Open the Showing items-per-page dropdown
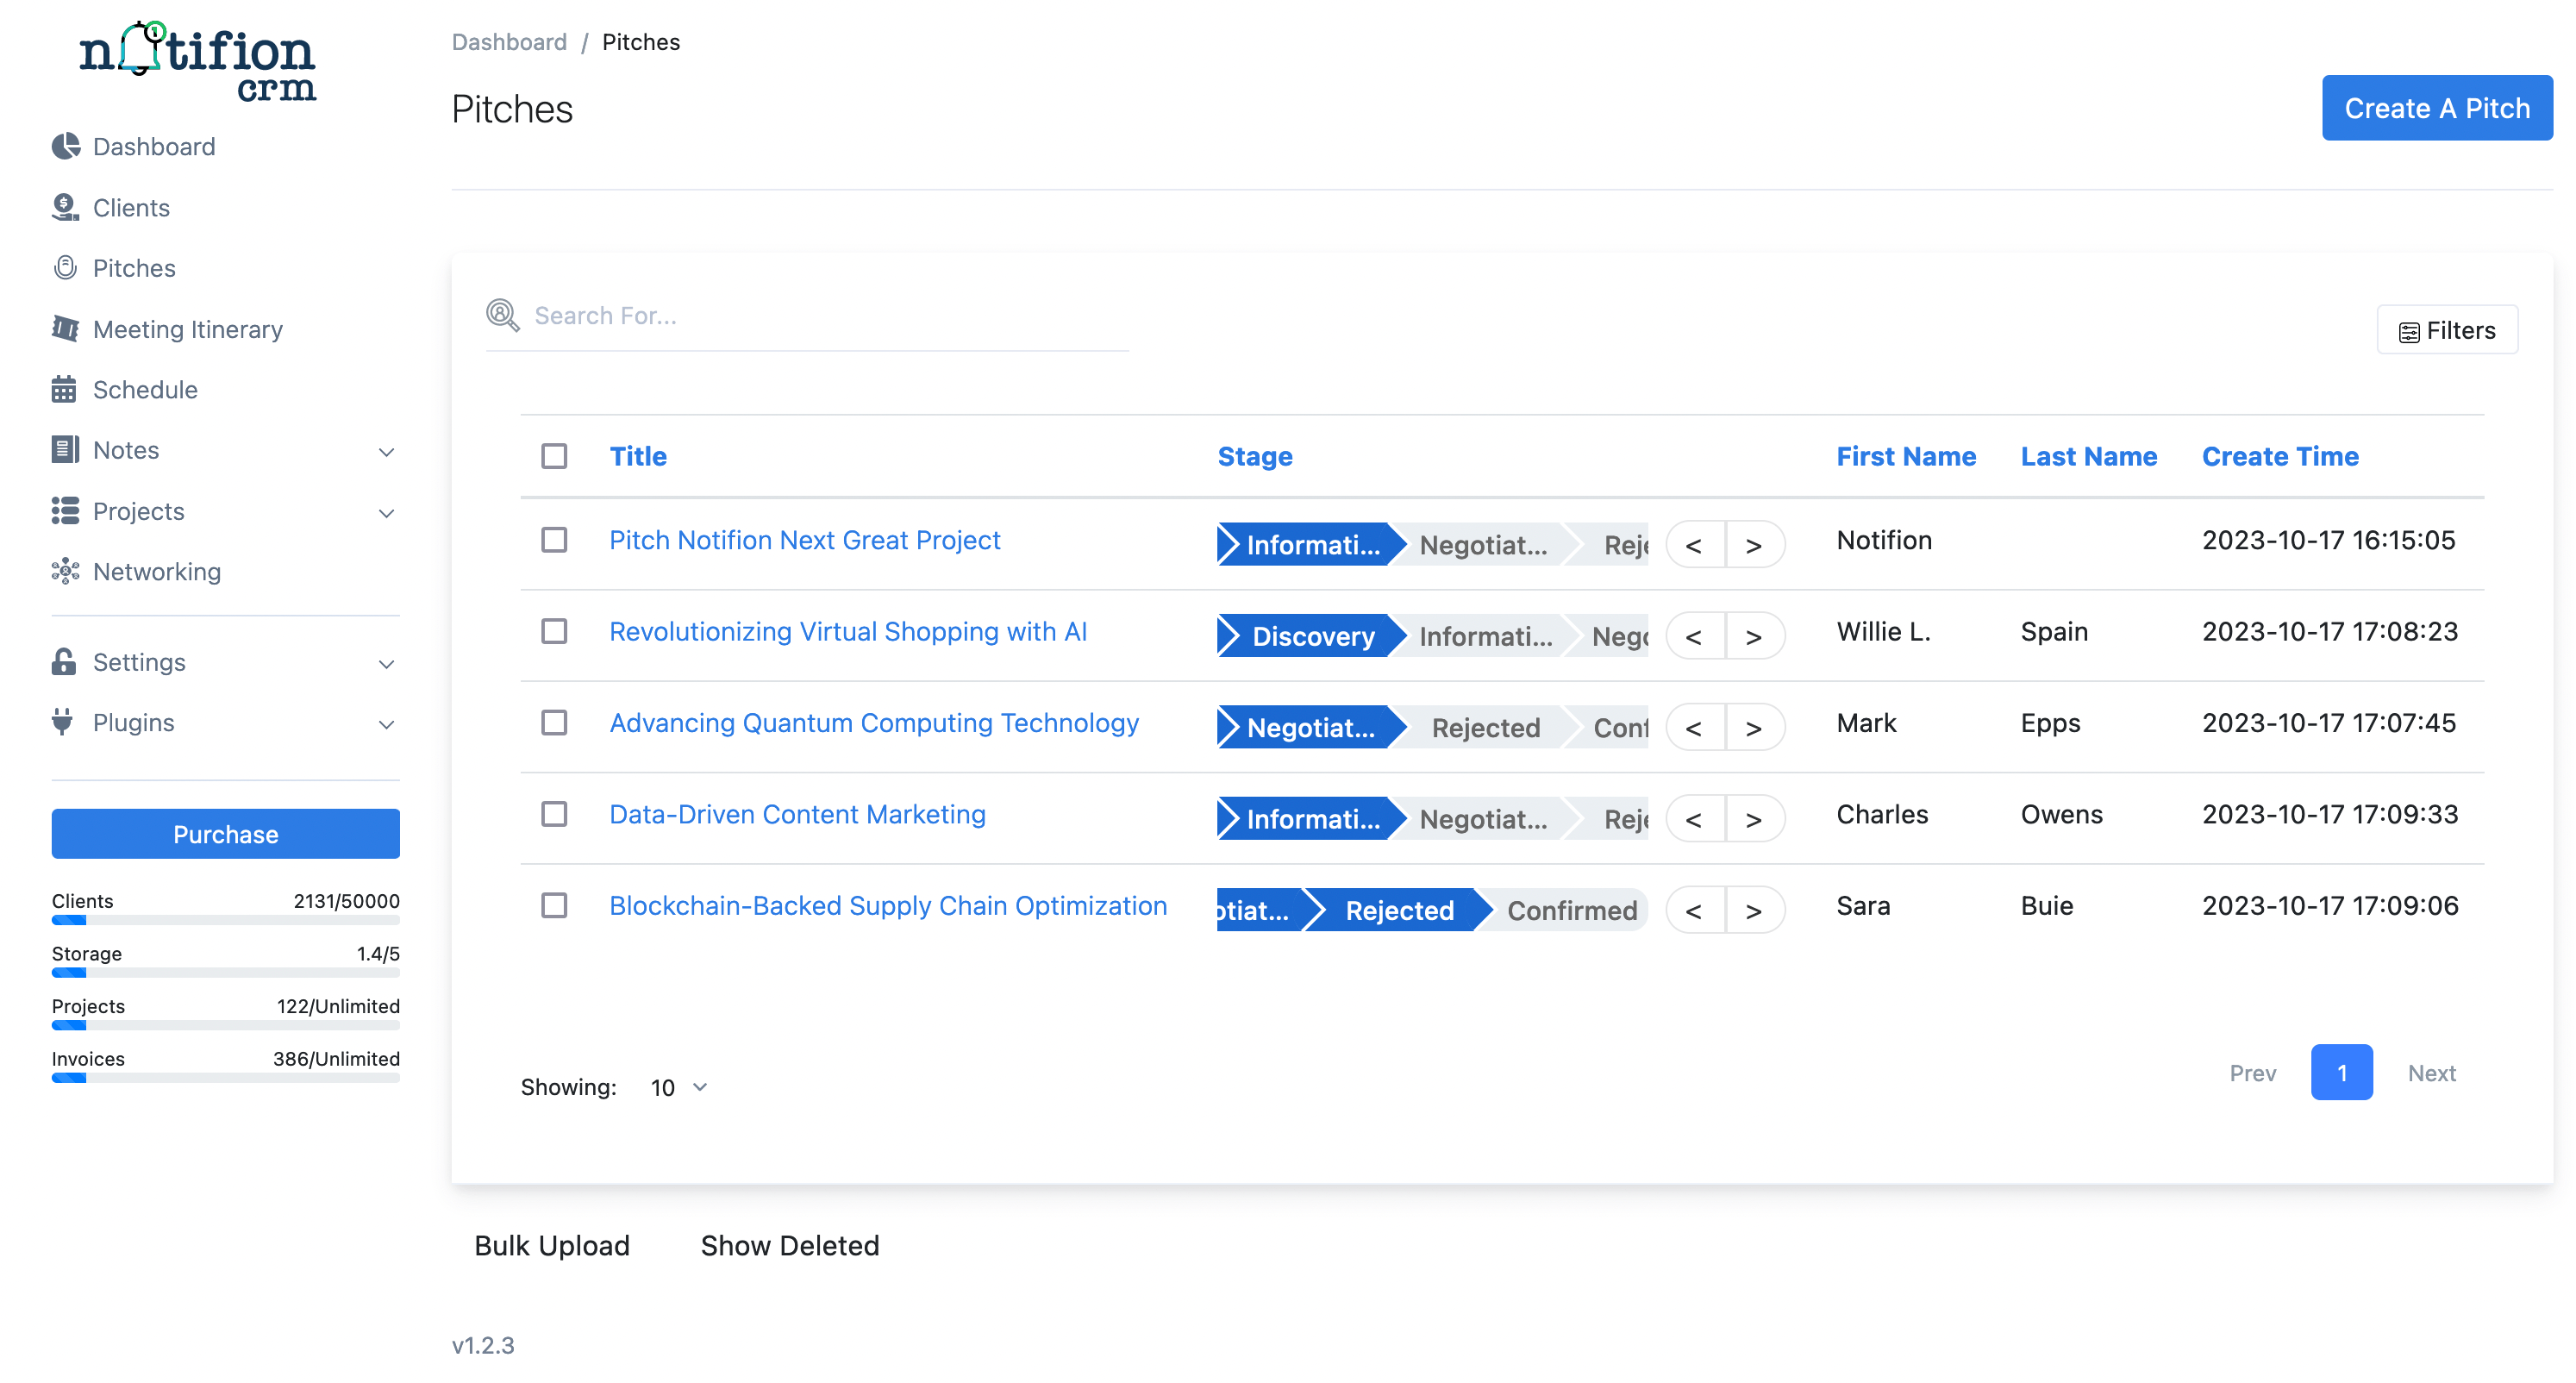The image size is (2576, 1383). coord(677,1087)
